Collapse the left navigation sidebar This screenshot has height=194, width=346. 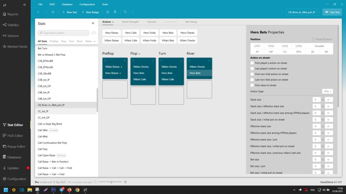point(24,5)
